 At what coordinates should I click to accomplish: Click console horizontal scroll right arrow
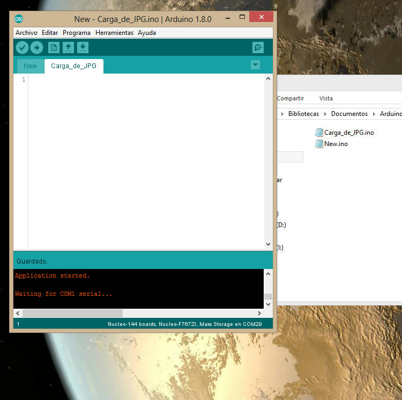(x=259, y=313)
